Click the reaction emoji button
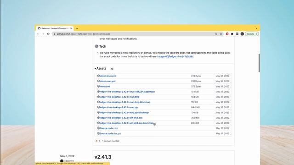Screen dimensions: 294x165 click(x=98, y=141)
